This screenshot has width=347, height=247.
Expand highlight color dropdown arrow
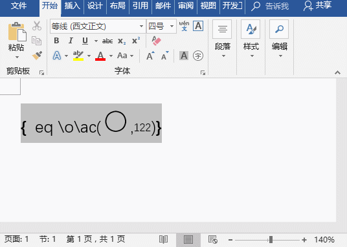[89, 56]
